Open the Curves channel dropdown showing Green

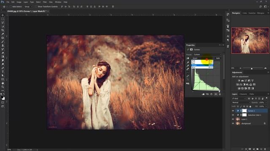(x=202, y=58)
